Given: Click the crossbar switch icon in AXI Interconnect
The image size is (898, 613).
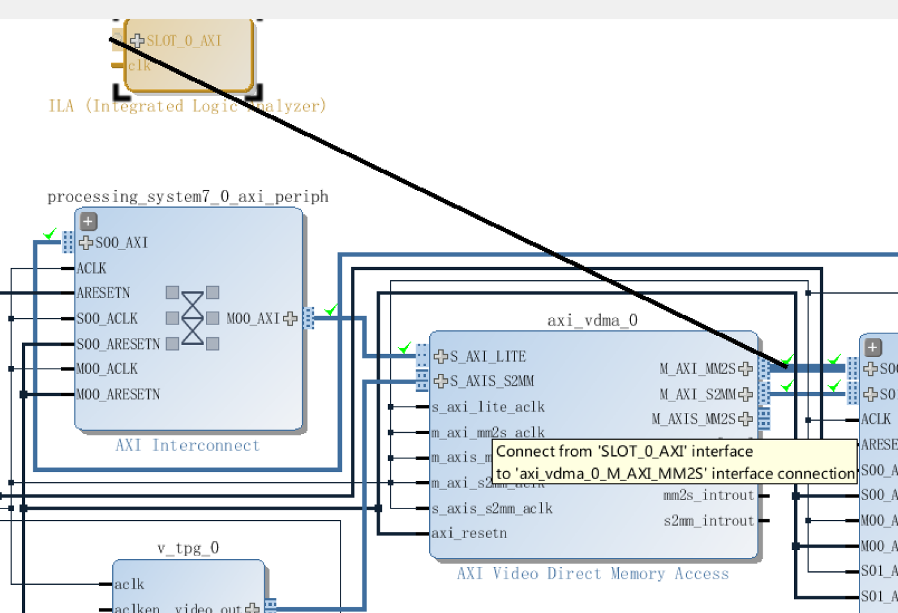Looking at the screenshot, I should pyautogui.click(x=192, y=318).
